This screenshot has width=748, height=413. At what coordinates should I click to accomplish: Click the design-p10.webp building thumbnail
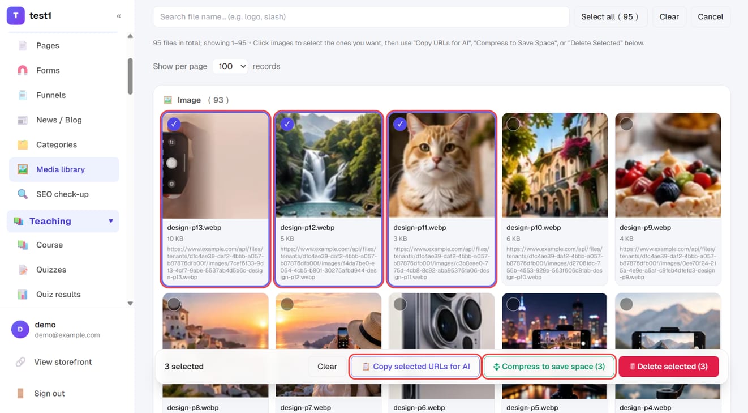(x=554, y=165)
